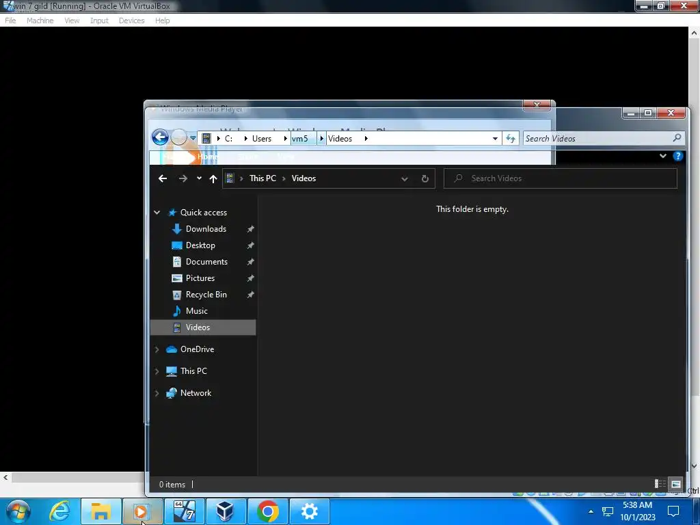Expand the ribbon with the chevron near help
Viewport: 700px width, 525px height.
tap(663, 156)
